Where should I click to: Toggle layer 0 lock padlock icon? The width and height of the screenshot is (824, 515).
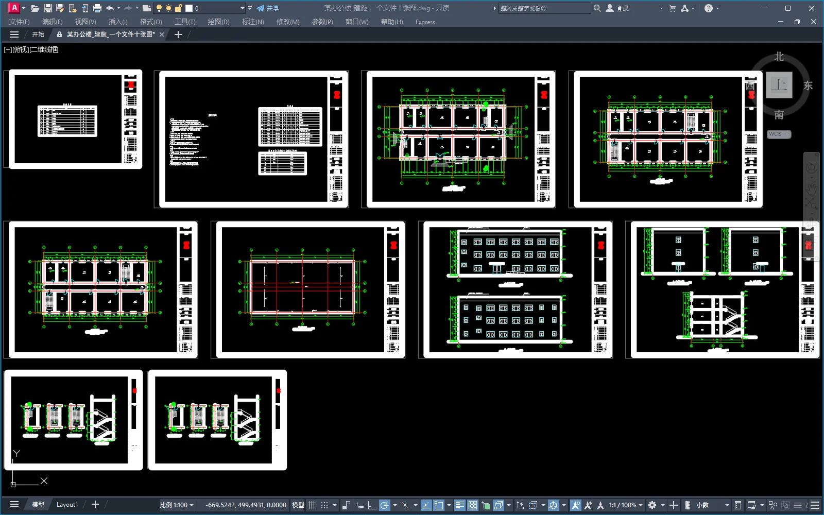tap(179, 8)
